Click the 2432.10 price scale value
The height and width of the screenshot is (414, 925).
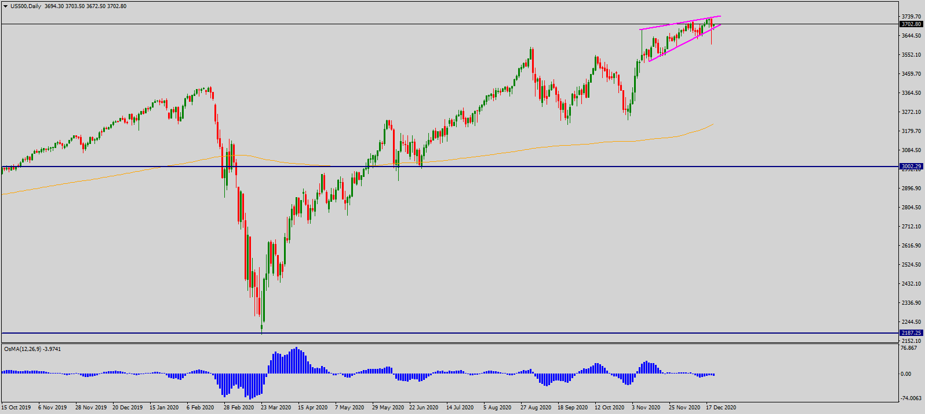coord(911,284)
